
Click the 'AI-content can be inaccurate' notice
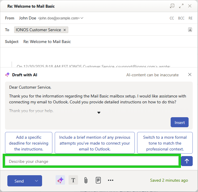pyautogui.click(x=152, y=75)
